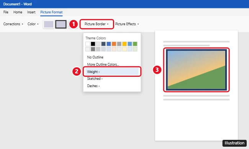This screenshot has height=149, width=249.
Task: Open the File tab
Action: tap(6, 12)
